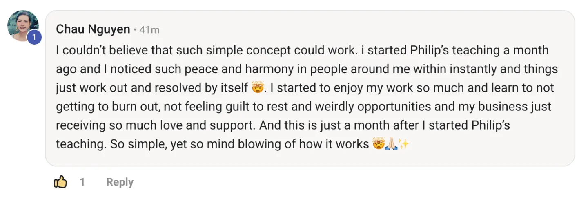Click the exploding head emoji ending the comment
The image size is (588, 197).
[x=379, y=144]
